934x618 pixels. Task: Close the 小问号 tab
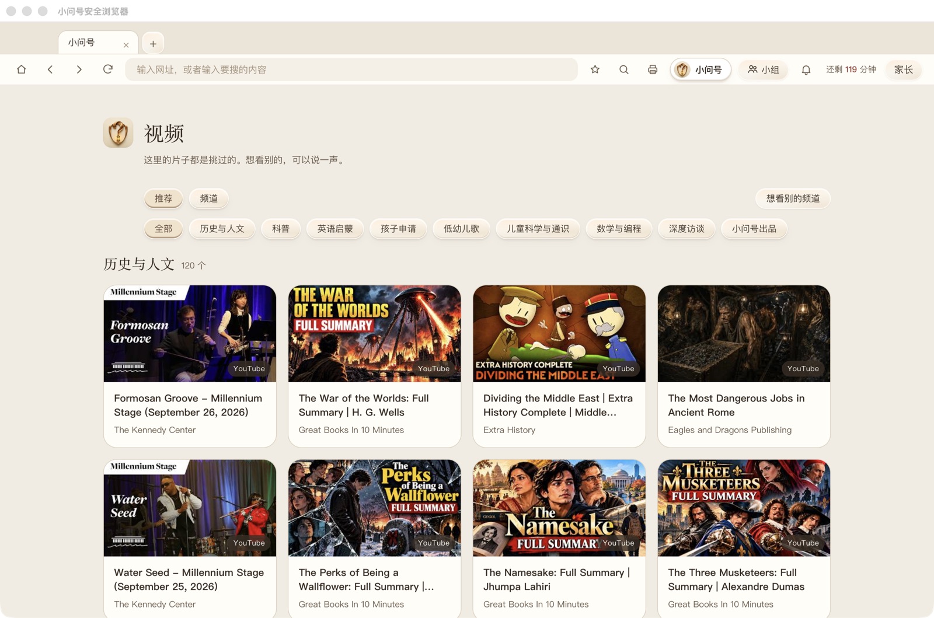[126, 45]
